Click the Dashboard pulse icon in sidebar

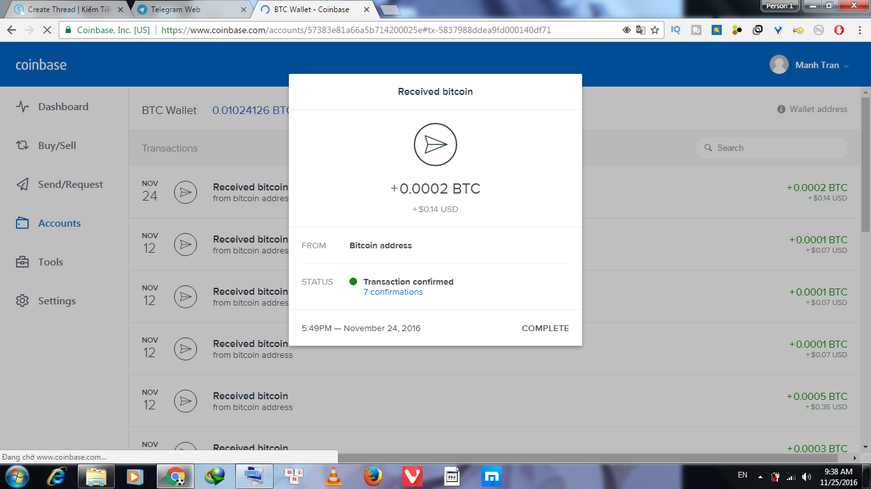[x=22, y=107]
